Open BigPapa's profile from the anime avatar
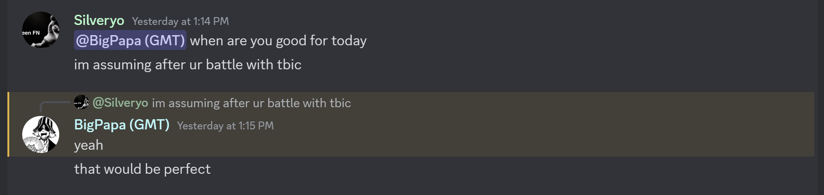The image size is (824, 195). pyautogui.click(x=41, y=134)
